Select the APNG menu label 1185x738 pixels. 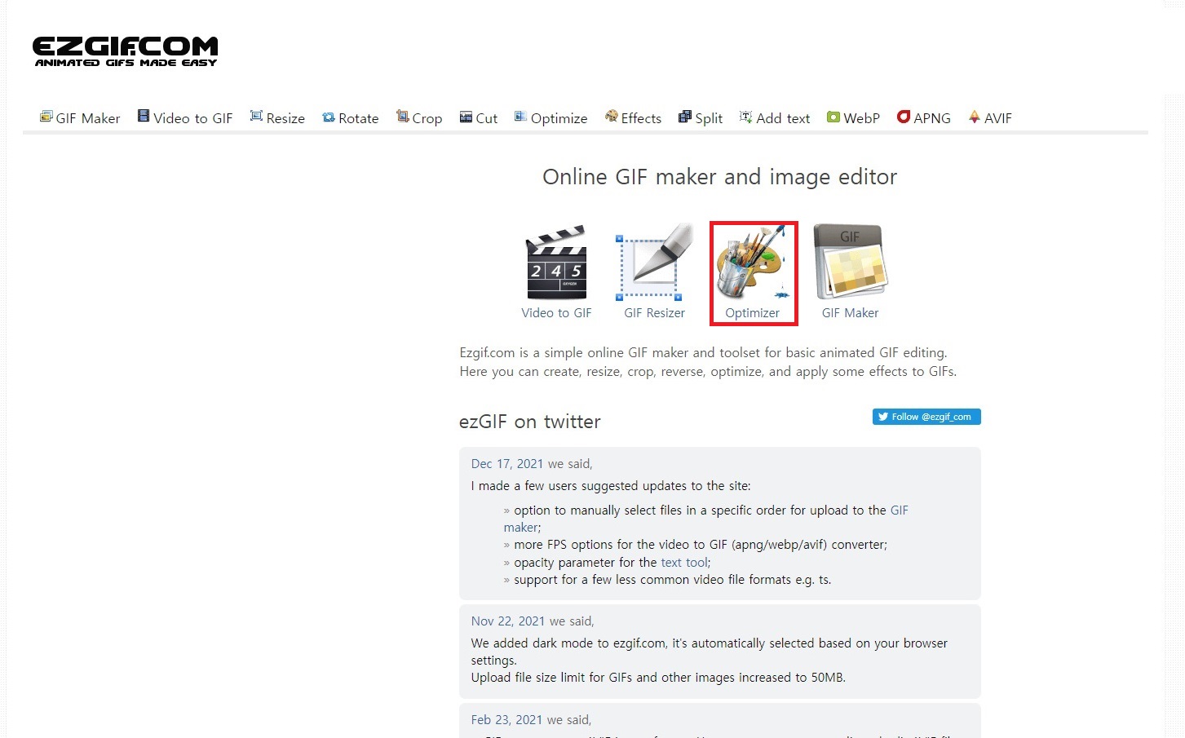tap(932, 118)
